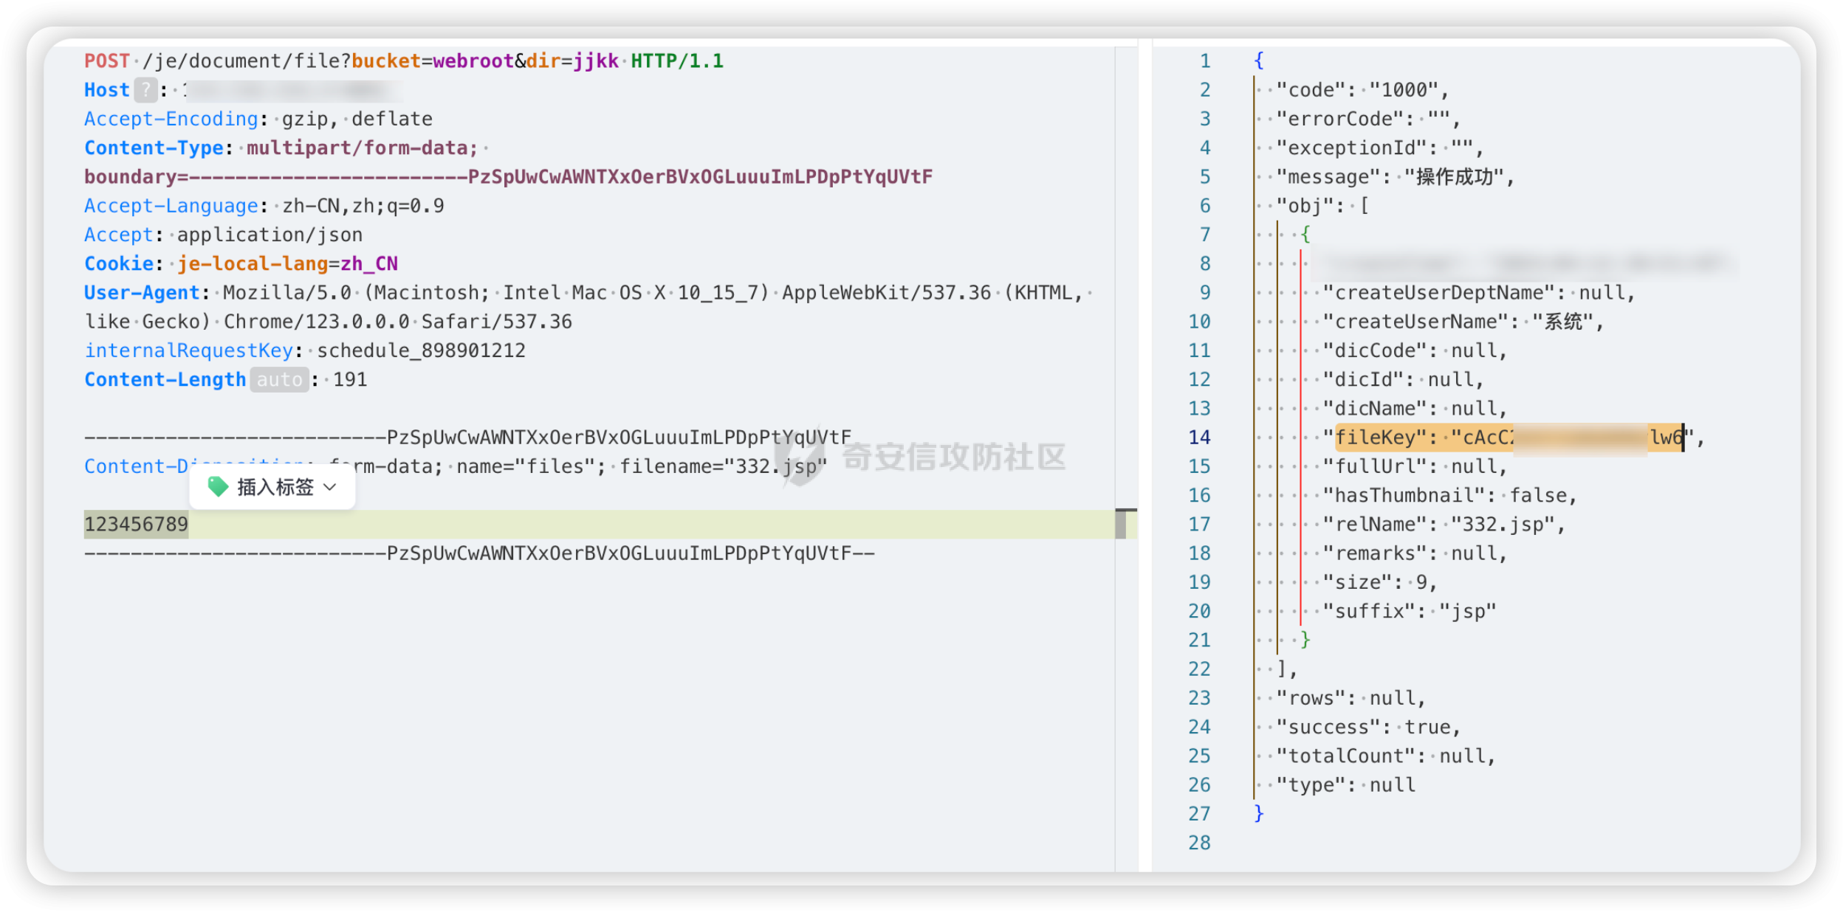Expand the 插入标签 dropdown chevron
The height and width of the screenshot is (912, 1843).
coord(330,487)
